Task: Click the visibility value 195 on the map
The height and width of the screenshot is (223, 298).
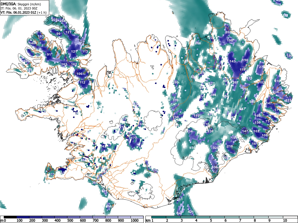Action: pos(234,138)
